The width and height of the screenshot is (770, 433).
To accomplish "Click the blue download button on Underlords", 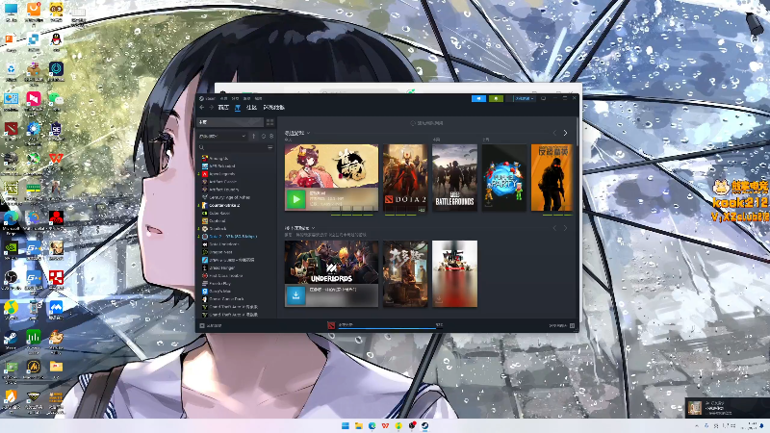I will point(295,296).
